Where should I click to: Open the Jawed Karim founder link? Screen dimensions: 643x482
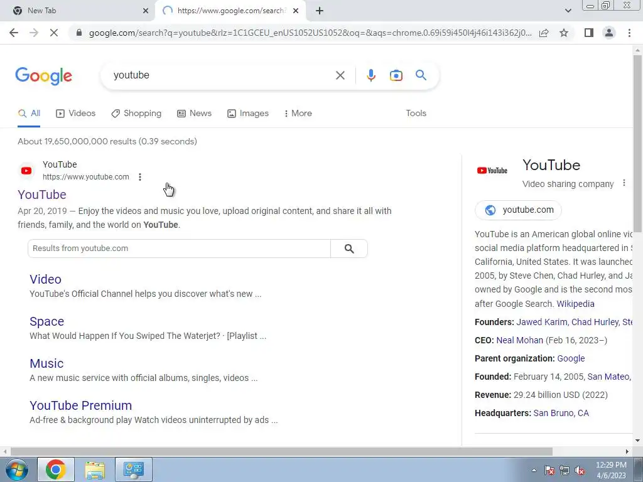[542, 322]
